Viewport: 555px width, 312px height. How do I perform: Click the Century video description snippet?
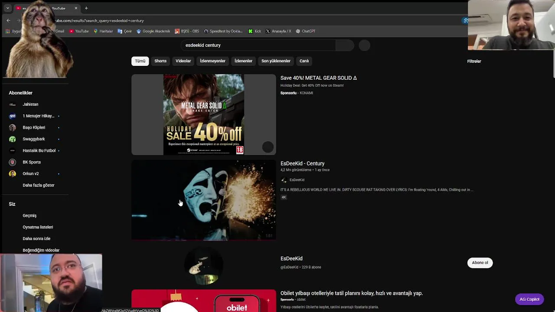376,190
